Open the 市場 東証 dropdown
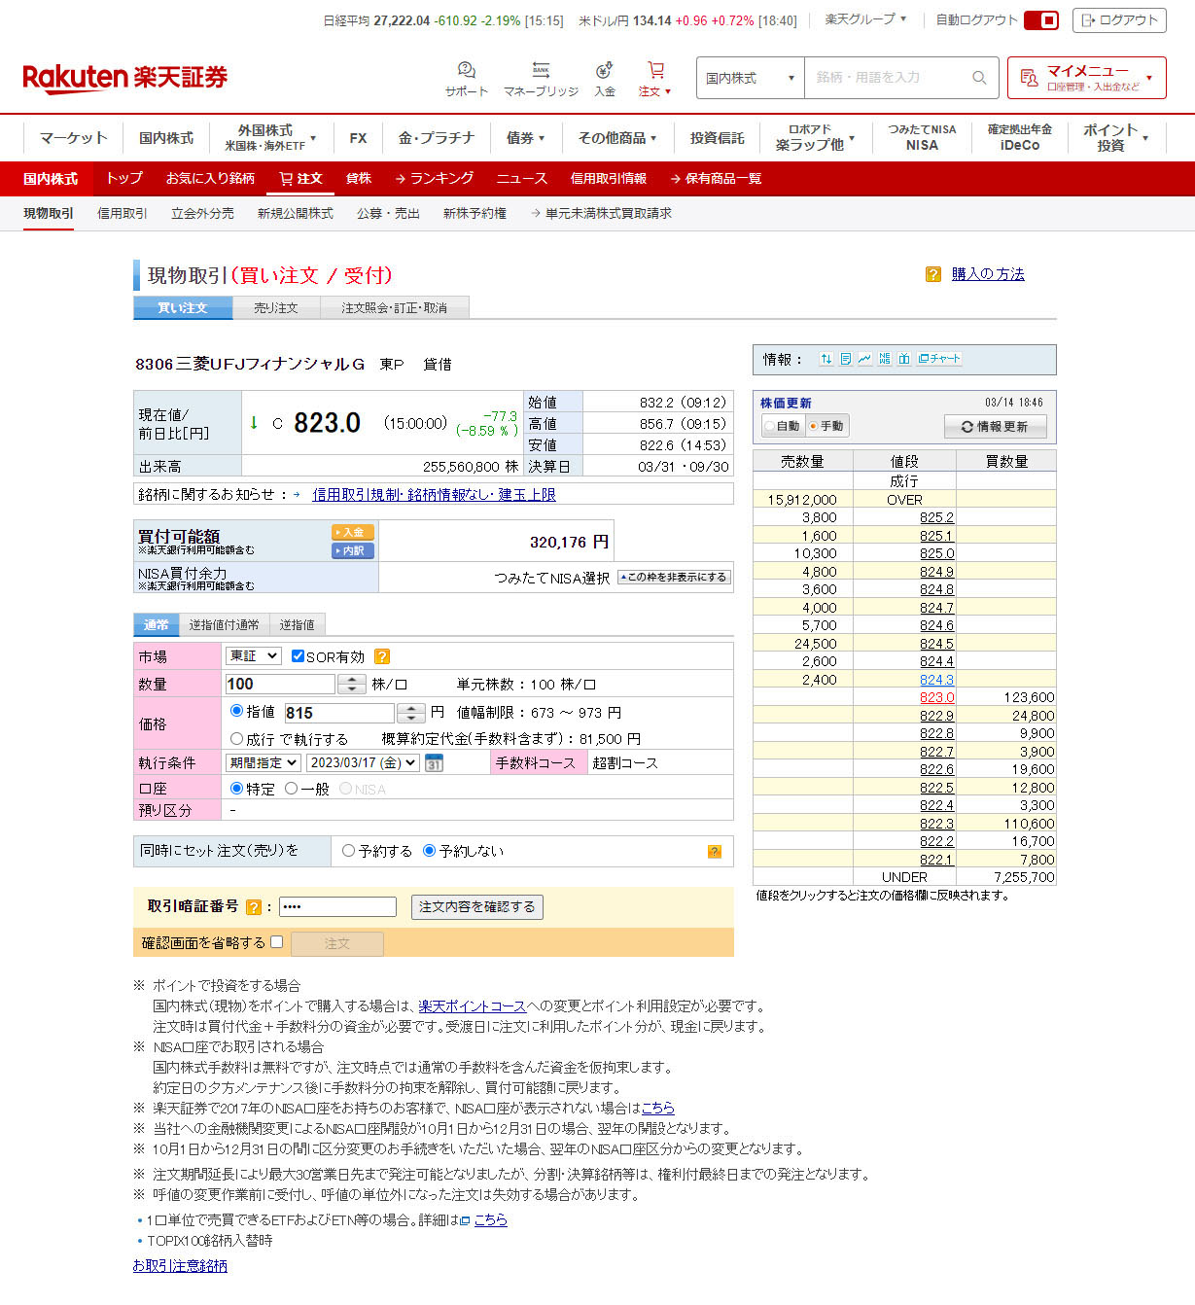Image resolution: width=1195 pixels, height=1305 pixels. coord(253,656)
